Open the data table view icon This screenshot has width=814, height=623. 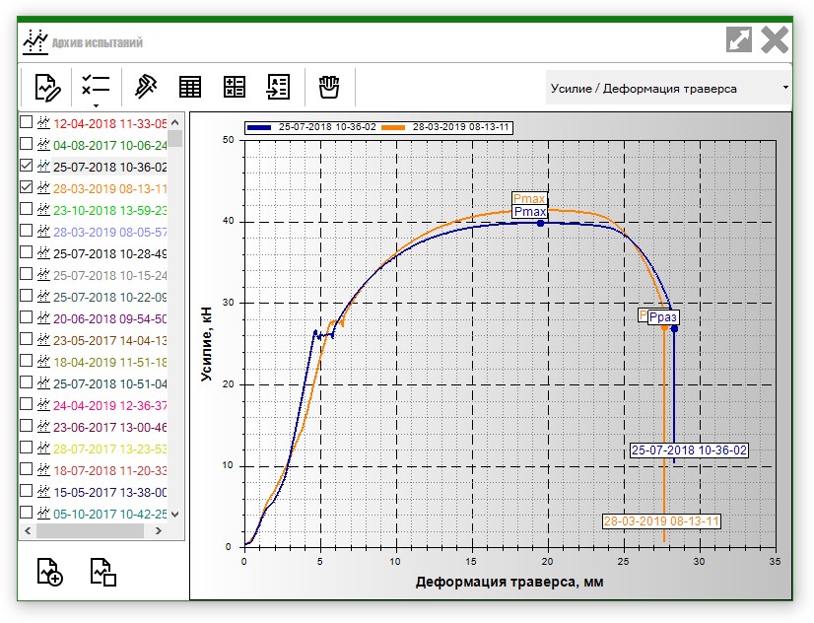(x=190, y=87)
